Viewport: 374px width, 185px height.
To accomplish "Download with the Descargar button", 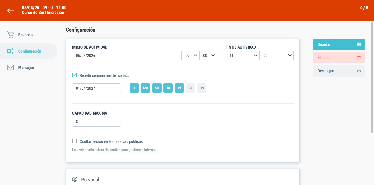I will click(339, 71).
